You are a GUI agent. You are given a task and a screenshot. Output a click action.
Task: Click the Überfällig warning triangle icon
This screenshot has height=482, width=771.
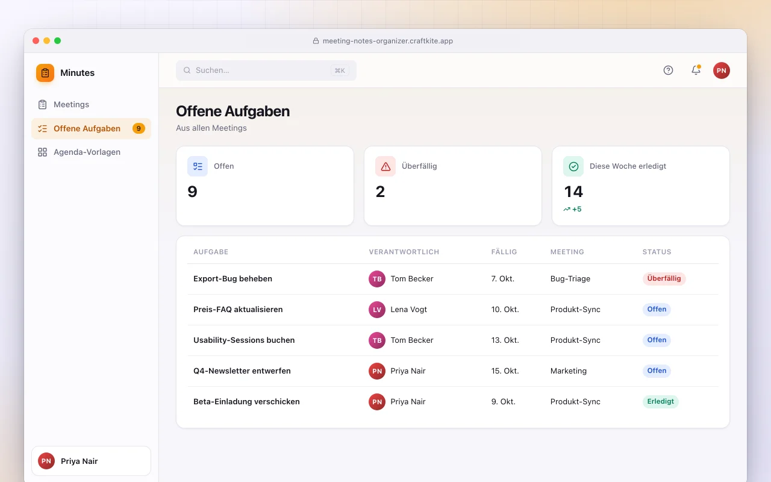pos(385,166)
